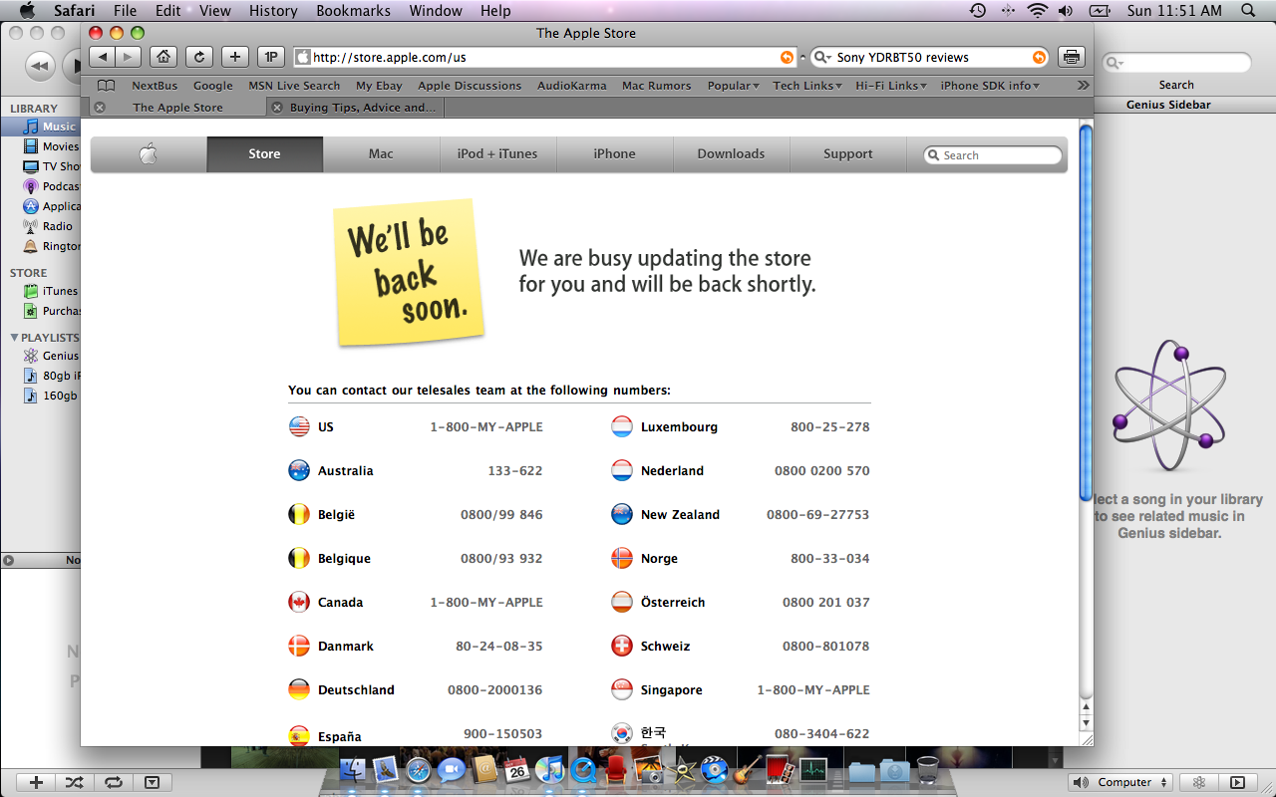The image size is (1276, 797).
Task: Click the Safari page vertical scrollbar
Action: [1087, 313]
